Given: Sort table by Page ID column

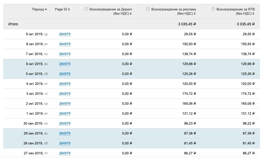Looking at the screenshot, I should click(x=62, y=9).
